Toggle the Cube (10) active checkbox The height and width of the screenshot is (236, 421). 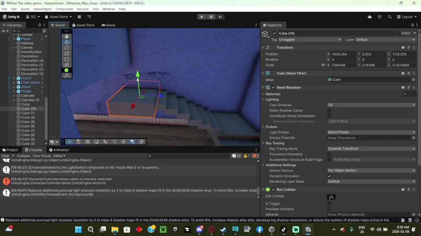click(x=274, y=33)
